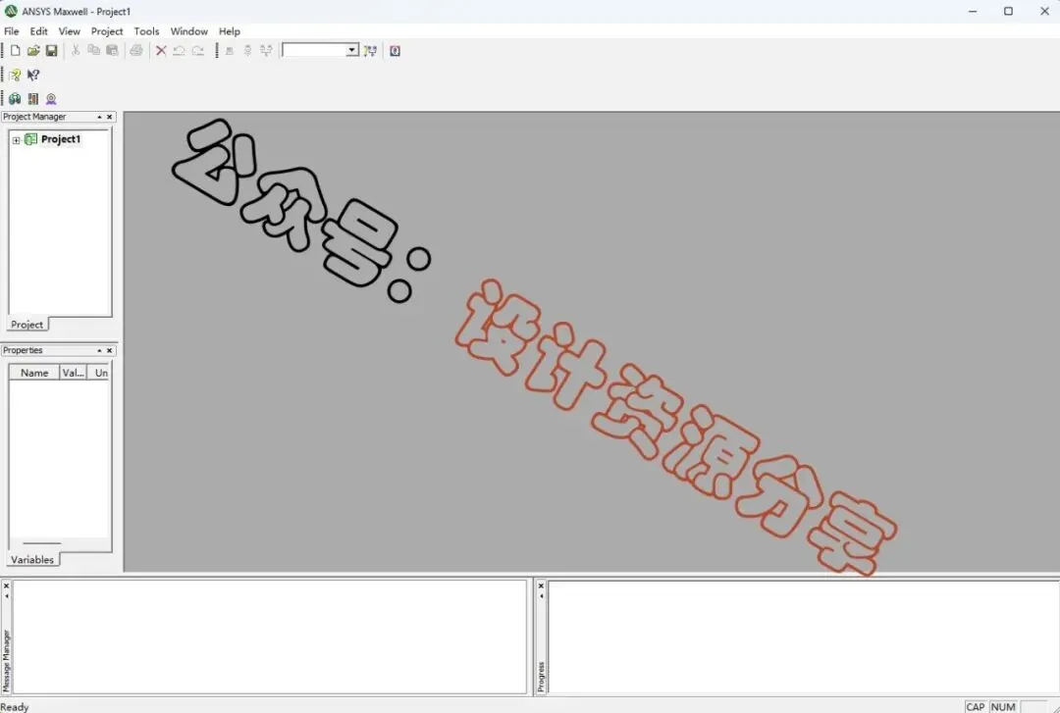1060x713 pixels.
Task: Click the Val... column header in Properties
Action: coord(73,373)
